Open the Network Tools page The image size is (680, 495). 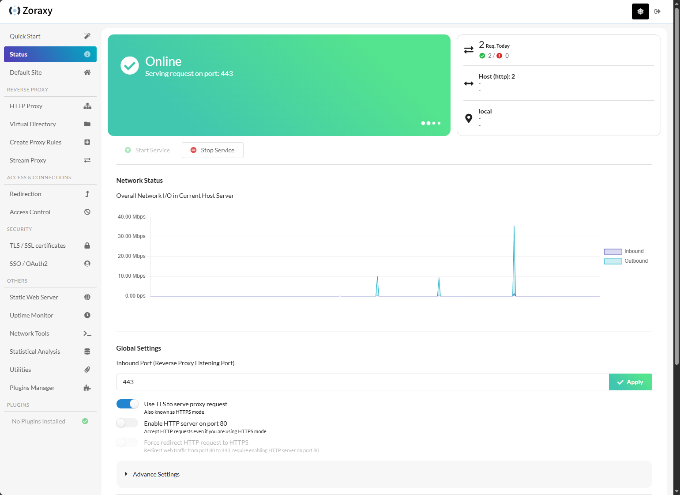tap(50, 333)
